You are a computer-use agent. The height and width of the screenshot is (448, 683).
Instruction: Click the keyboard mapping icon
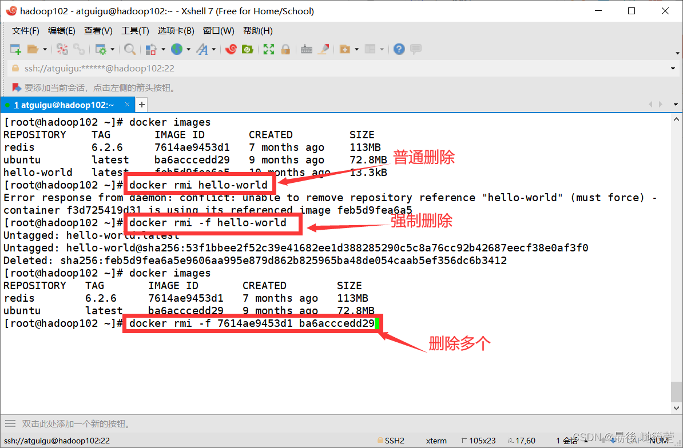click(x=307, y=49)
